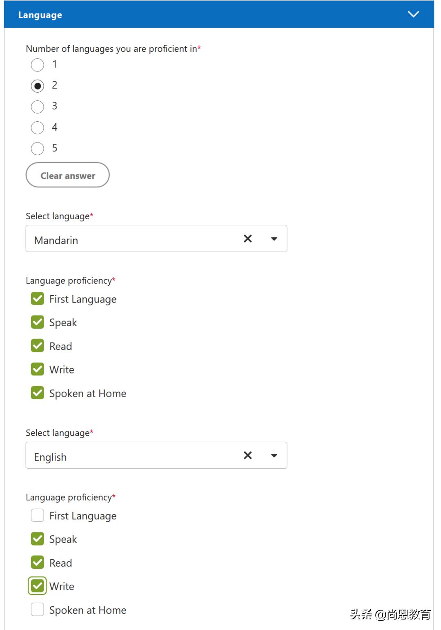441x630 pixels.
Task: Uncheck Speak checkbox under English
Action: pos(38,539)
